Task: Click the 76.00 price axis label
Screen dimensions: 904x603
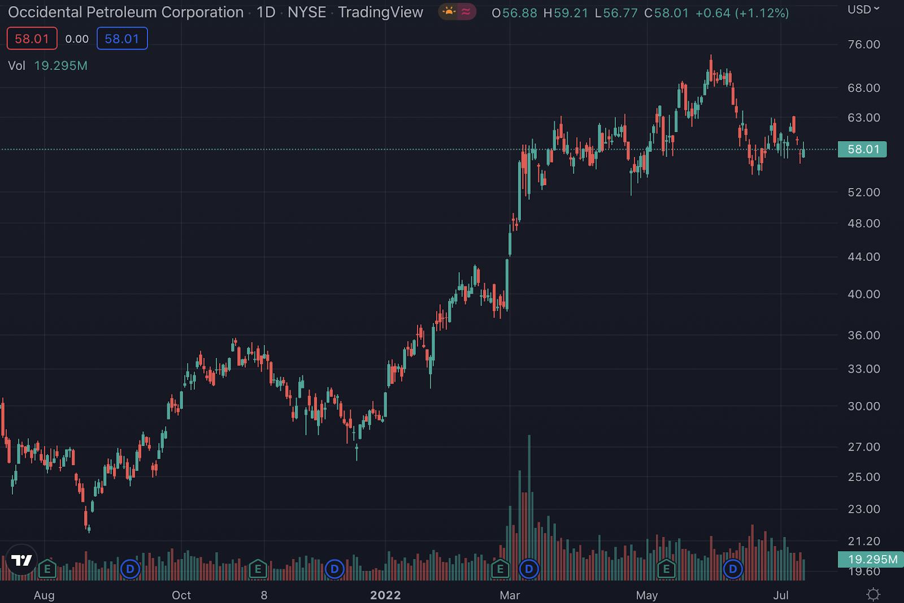Action: (x=864, y=44)
